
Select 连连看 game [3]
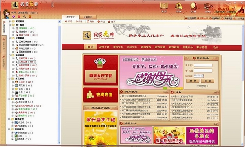point(23,139)
